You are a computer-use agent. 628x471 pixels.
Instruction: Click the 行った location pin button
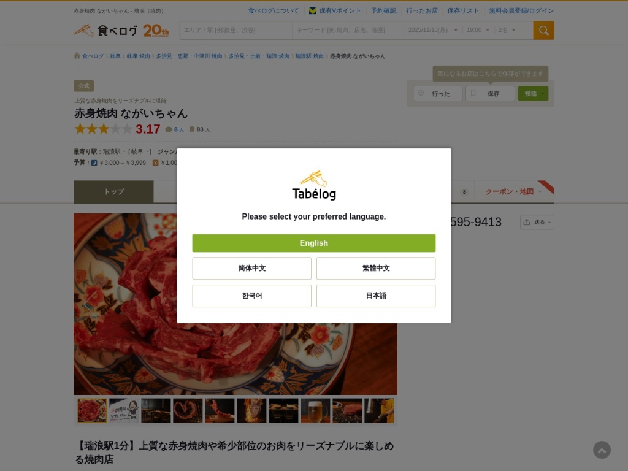[x=438, y=94]
